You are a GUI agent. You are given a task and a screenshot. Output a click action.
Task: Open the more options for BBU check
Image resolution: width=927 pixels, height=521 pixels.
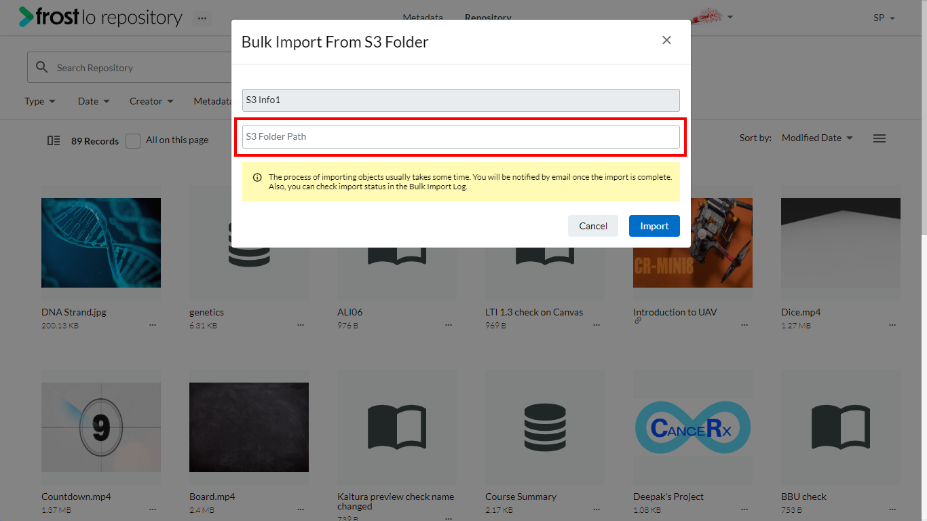(x=892, y=509)
